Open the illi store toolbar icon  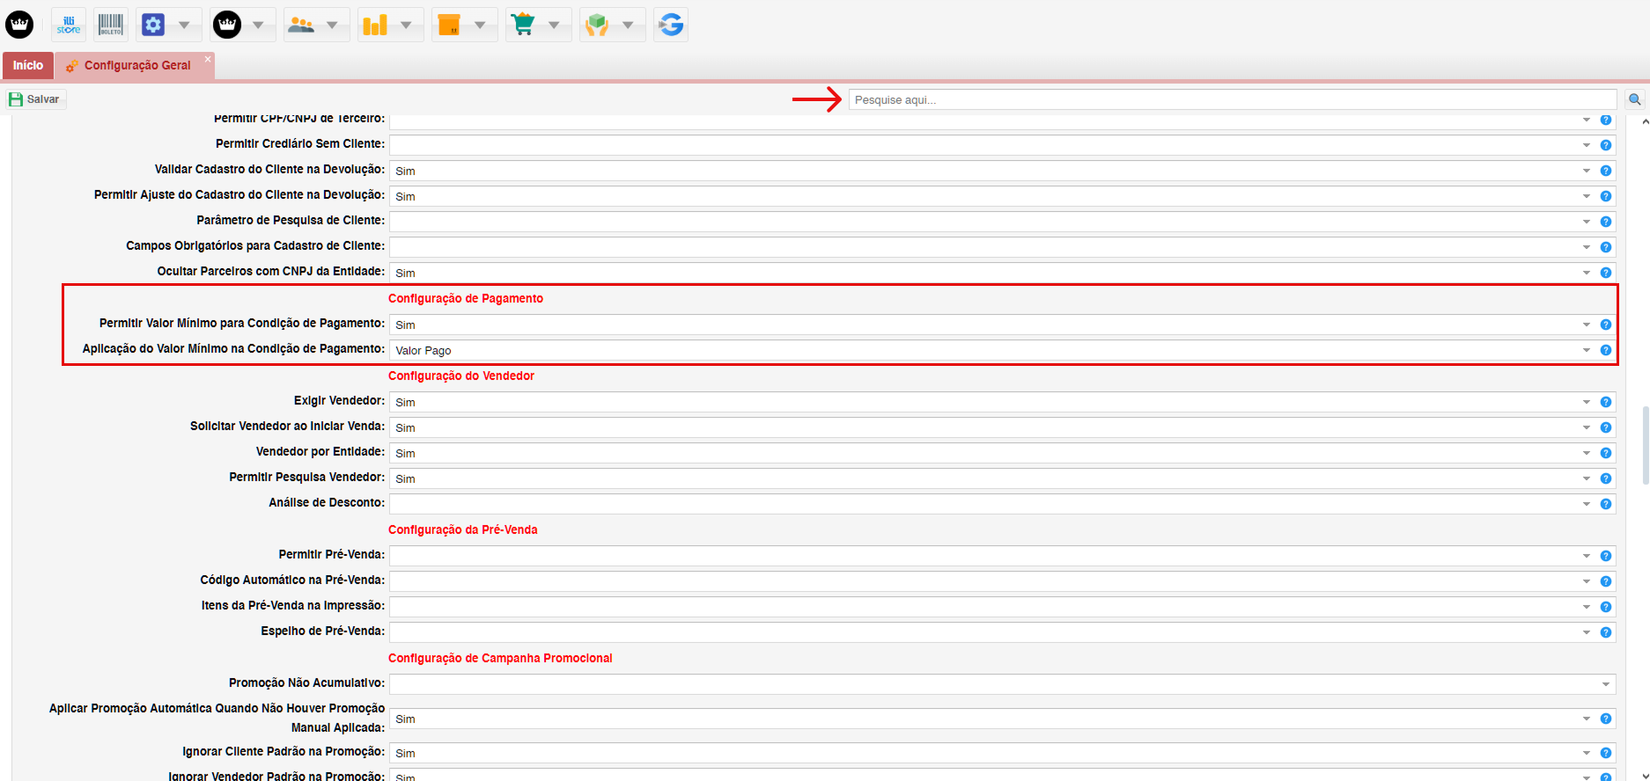69,25
